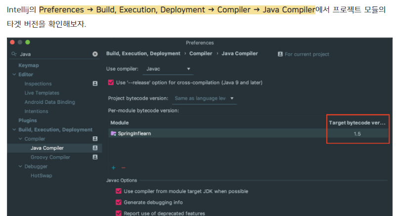Viewport: 403px width, 216px height.
Task: Select Keymap in the settings tree
Action: pyautogui.click(x=29, y=65)
